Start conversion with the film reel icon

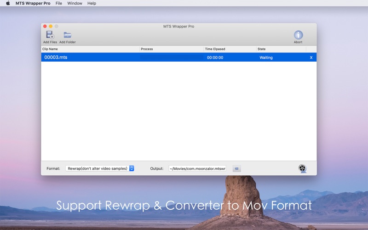(x=302, y=168)
